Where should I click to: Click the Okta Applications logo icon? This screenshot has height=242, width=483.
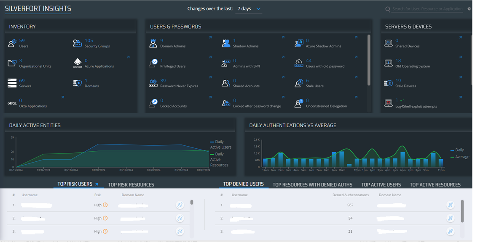point(12,103)
